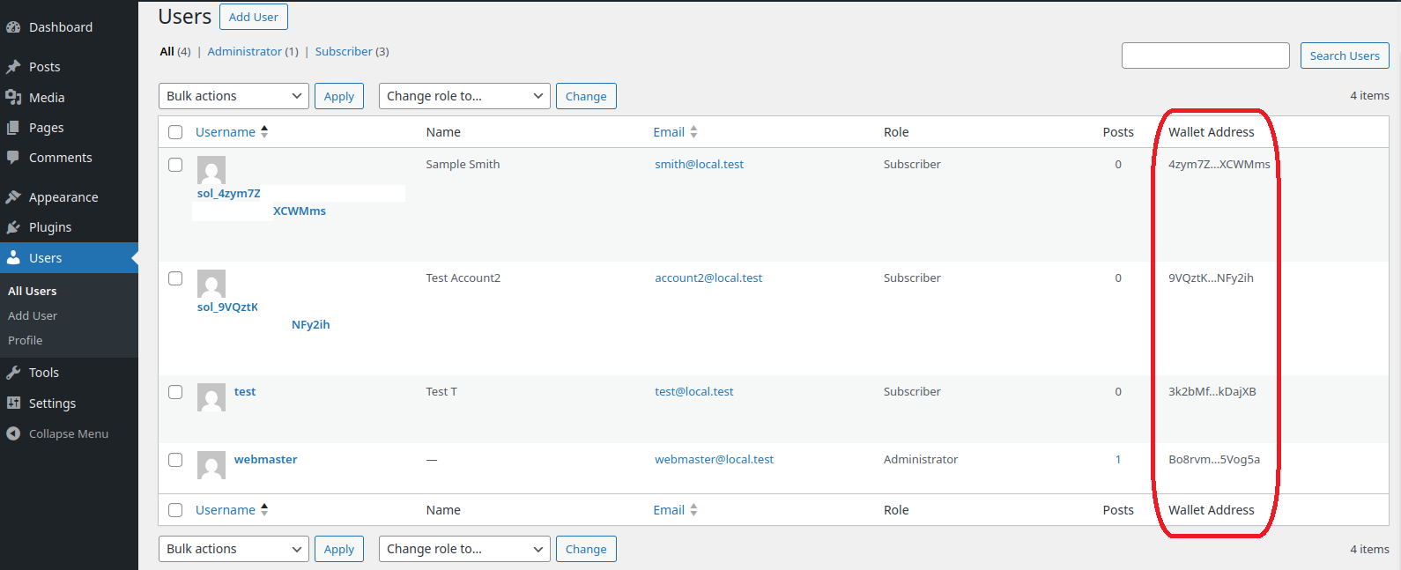Click the Media library icon

click(13, 98)
